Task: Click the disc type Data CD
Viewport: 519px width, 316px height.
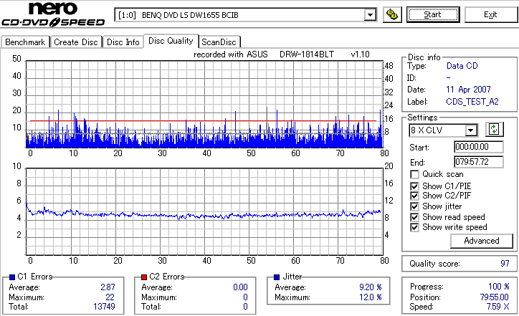Action: (x=462, y=66)
